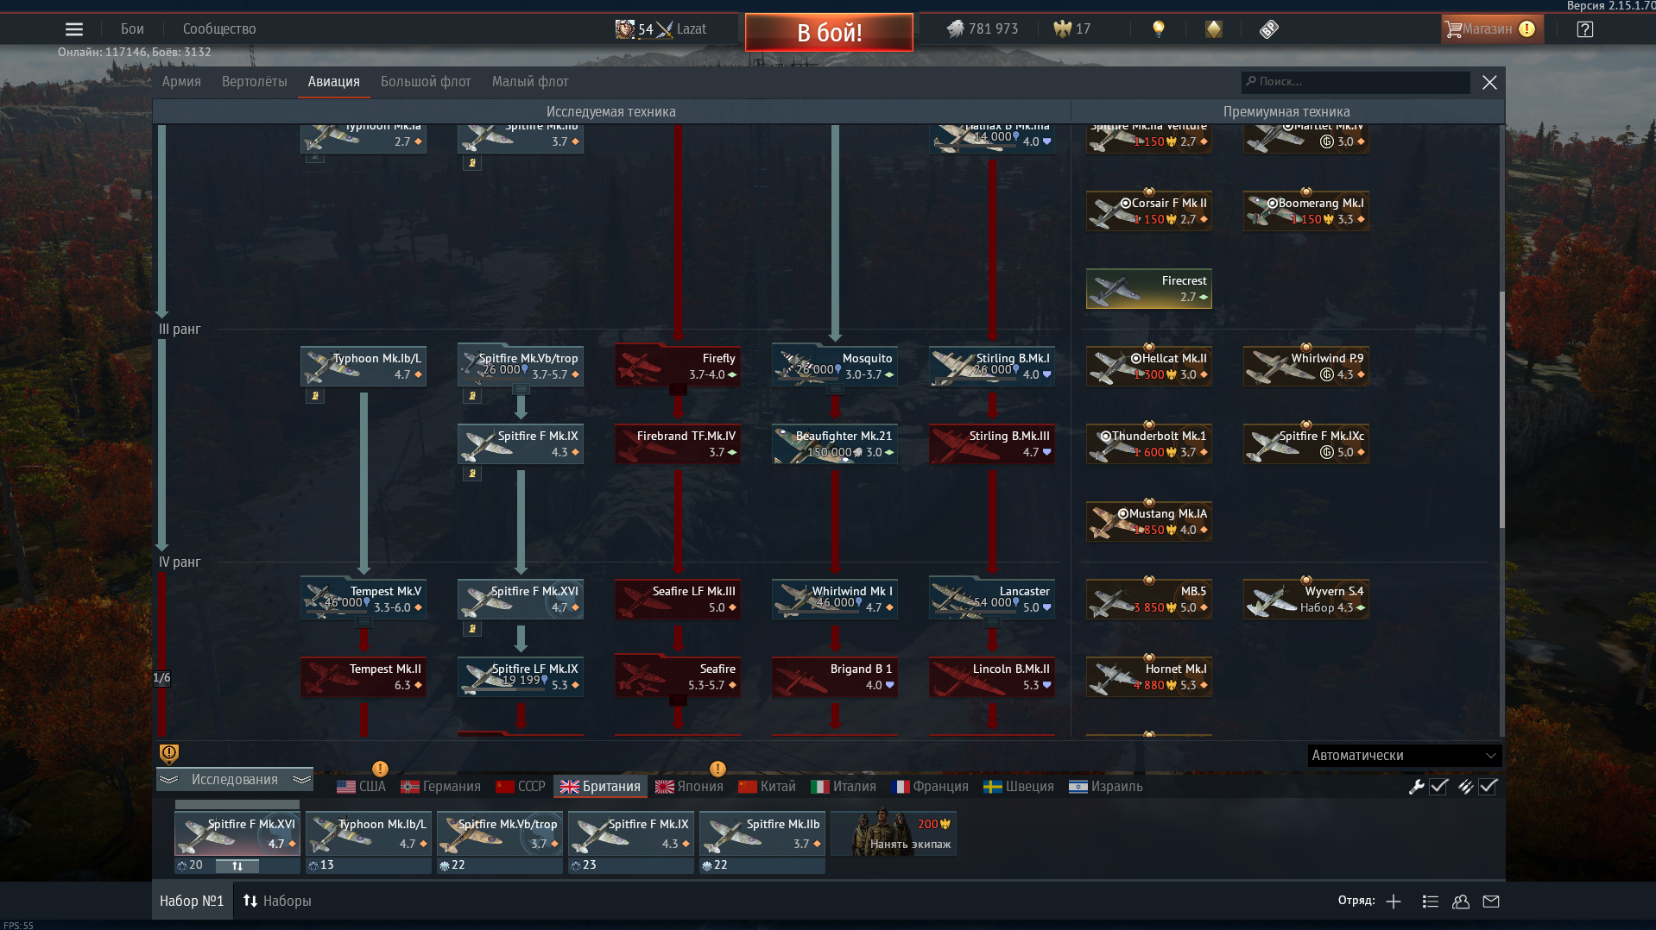The image size is (1656, 930).
Task: Collapse the Исследования panel
Action: click(x=235, y=779)
